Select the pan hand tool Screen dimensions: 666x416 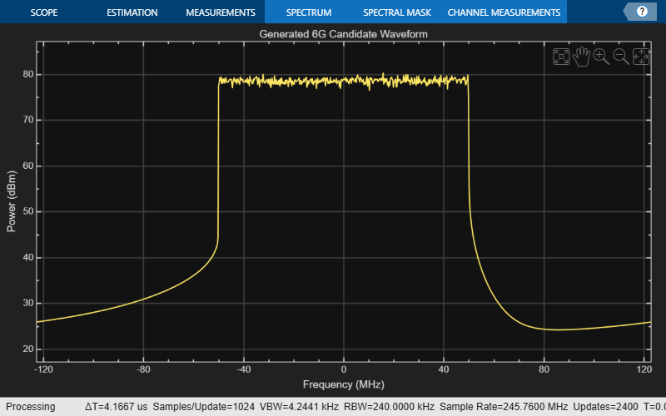(x=581, y=57)
